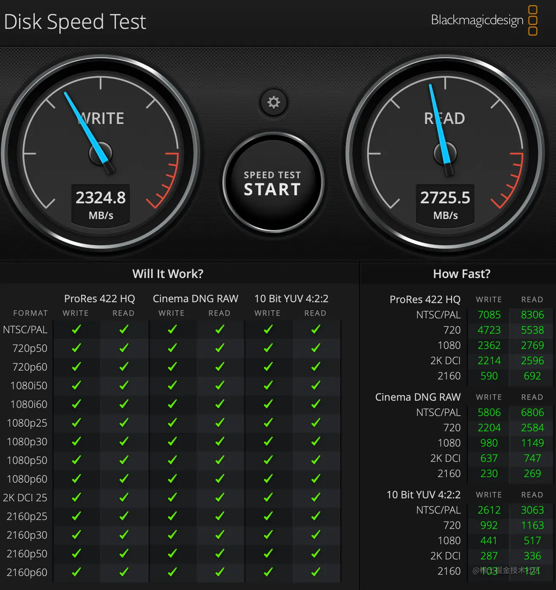The image size is (556, 590).
Task: Click the 2160p60 format row label
Action: click(x=27, y=573)
